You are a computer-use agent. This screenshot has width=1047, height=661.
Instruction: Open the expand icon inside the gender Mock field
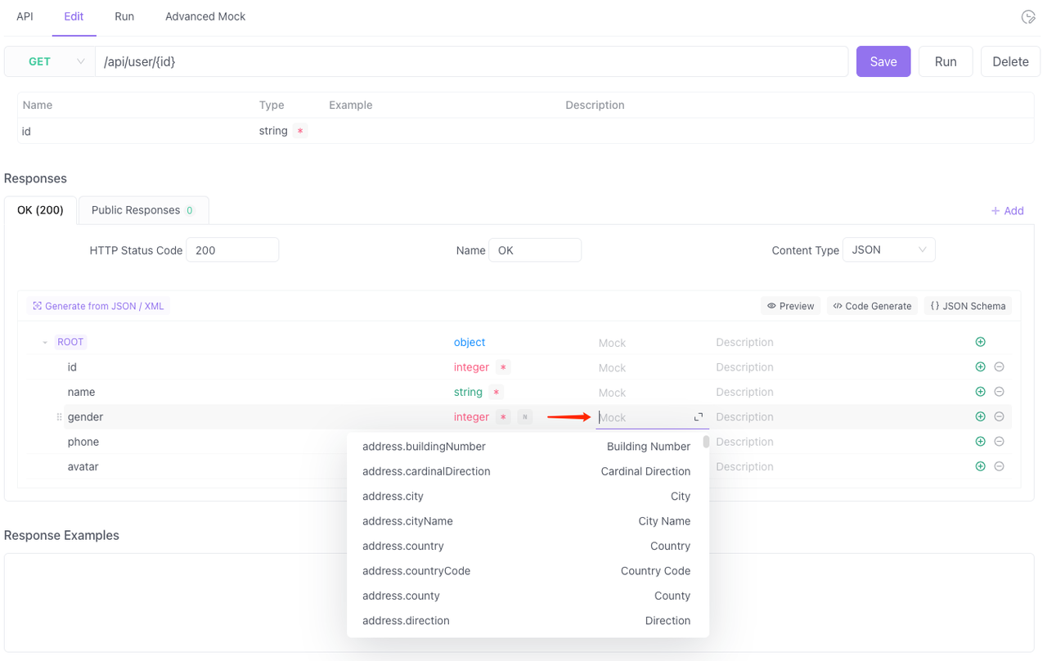(699, 417)
